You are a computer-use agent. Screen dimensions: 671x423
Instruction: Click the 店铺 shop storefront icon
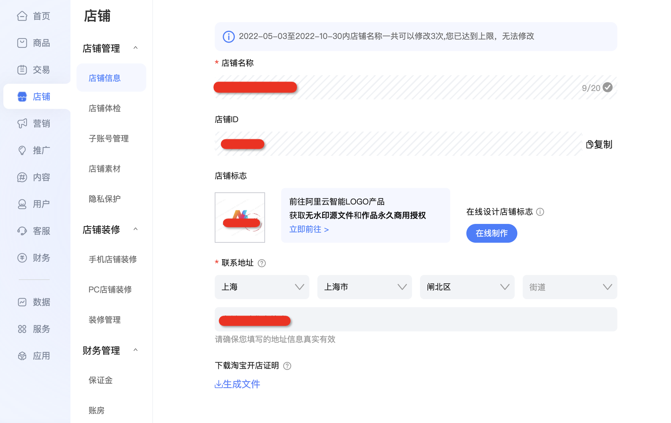[22, 96]
